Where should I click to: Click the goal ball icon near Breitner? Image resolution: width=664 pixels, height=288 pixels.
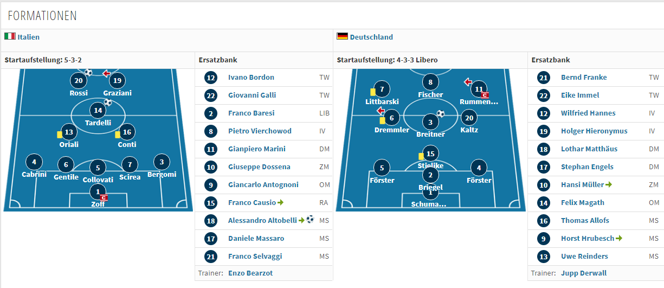click(x=441, y=114)
